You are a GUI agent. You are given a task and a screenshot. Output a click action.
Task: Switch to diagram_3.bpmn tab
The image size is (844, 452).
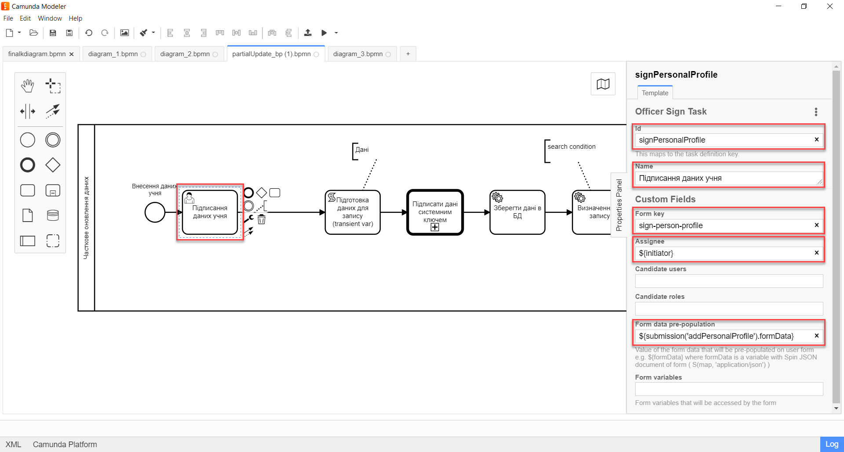[x=362, y=54]
